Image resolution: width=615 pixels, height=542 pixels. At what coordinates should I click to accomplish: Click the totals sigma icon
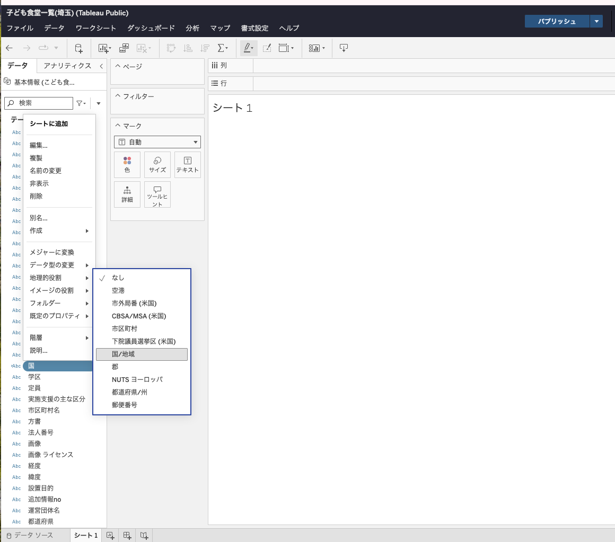pyautogui.click(x=222, y=48)
